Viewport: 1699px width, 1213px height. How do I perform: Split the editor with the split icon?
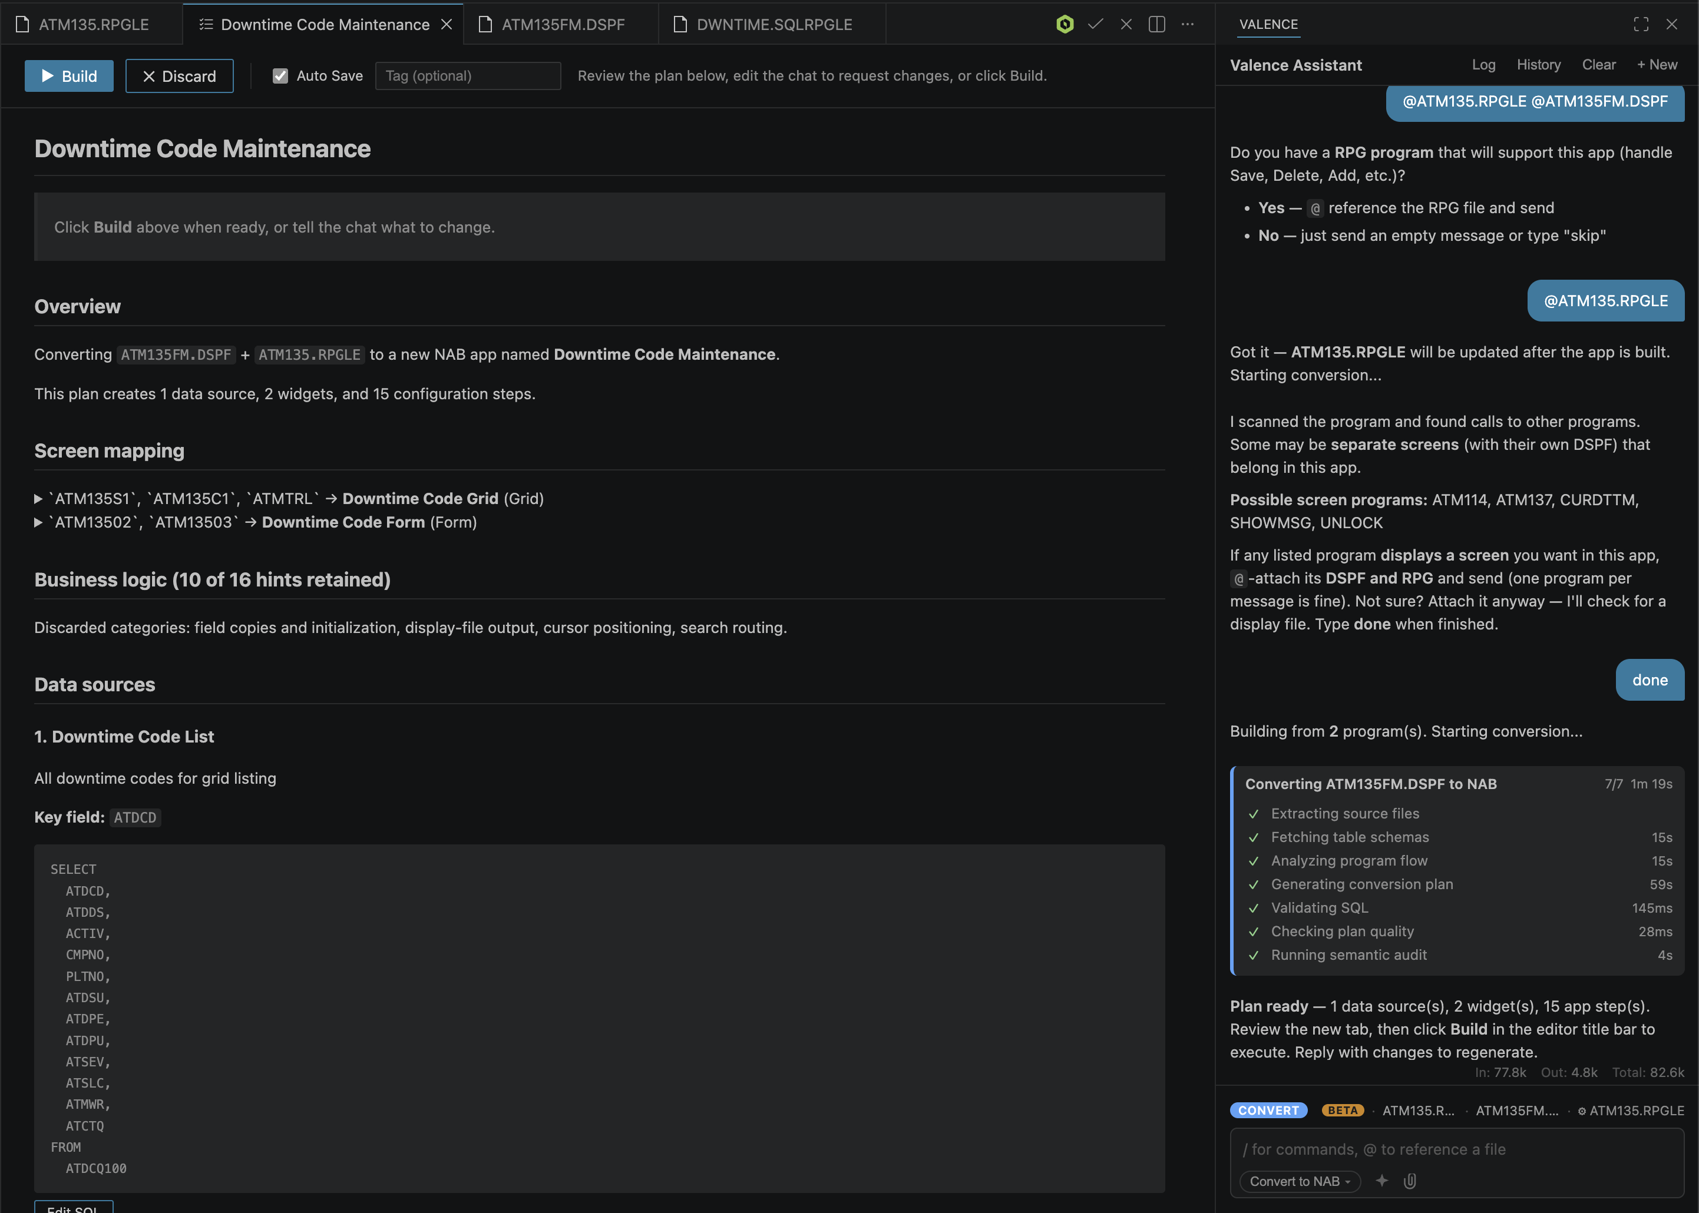1156,24
